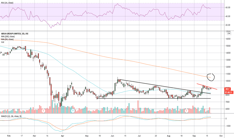The height and width of the screenshot is (138, 234).
Task: Click the Oct date label on time axis
Action: (221, 136)
